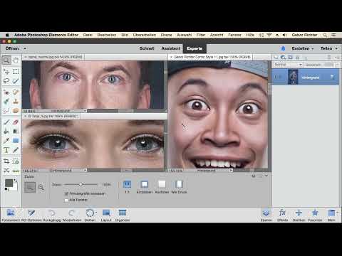Image resolution: width=342 pixels, height=256 pixels.
Task: Open the Datei menu
Action: point(88,35)
